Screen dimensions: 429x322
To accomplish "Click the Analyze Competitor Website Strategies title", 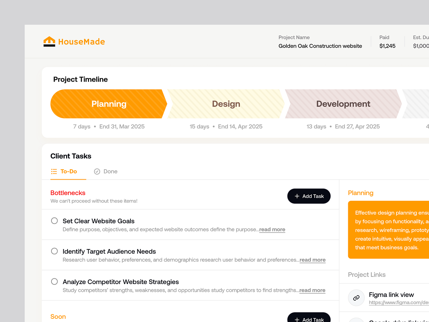I will tap(121, 282).
